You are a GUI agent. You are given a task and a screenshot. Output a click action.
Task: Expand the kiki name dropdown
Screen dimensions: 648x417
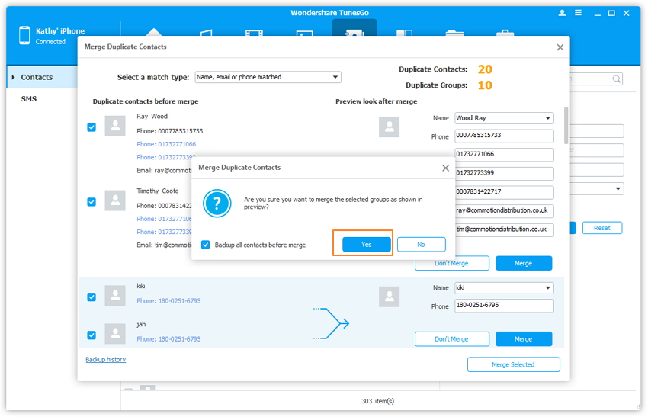[547, 288]
